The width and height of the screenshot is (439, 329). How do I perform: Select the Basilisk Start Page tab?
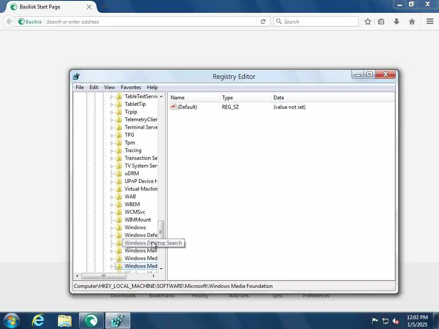point(51,7)
